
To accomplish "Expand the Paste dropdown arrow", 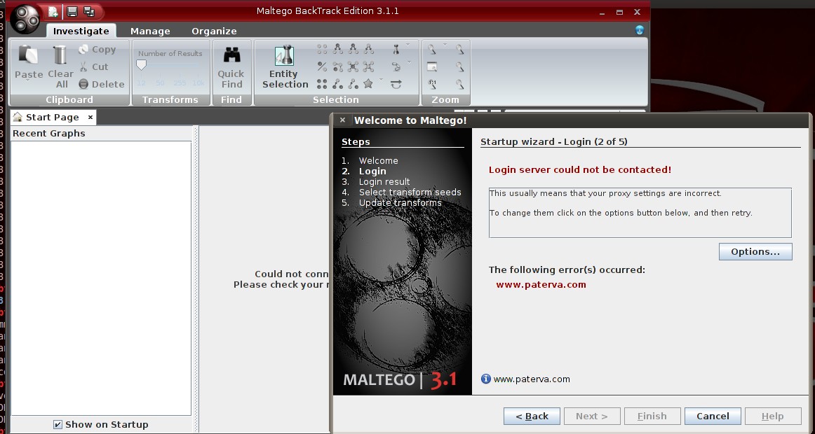I will [x=28, y=81].
